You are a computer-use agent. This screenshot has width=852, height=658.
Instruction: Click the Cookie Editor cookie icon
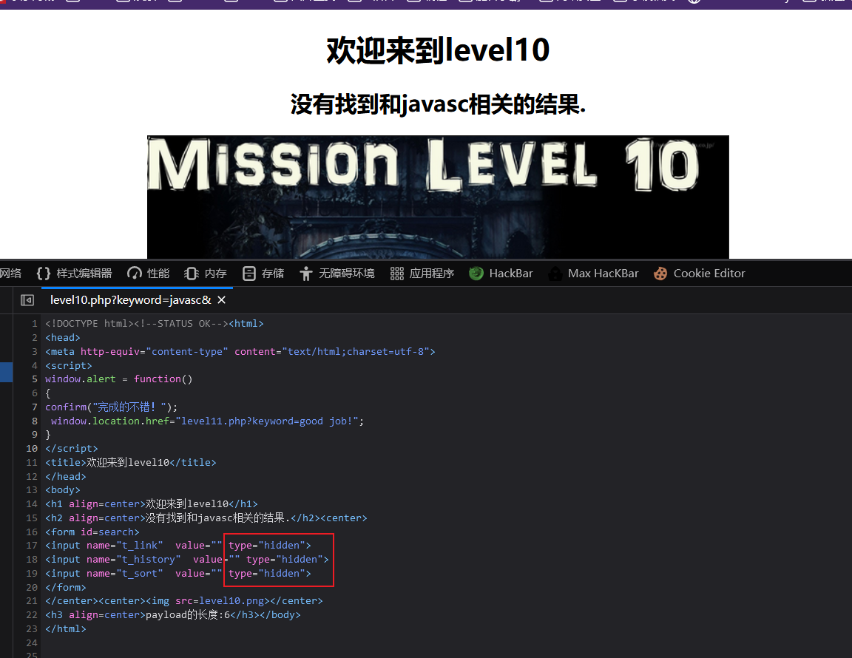(x=660, y=274)
